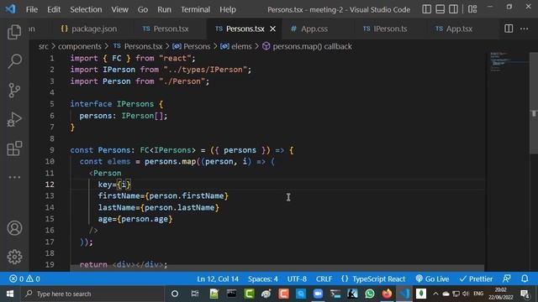538x302 pixels.
Task: Show hidden system tray icons
Action: [x=435, y=294]
